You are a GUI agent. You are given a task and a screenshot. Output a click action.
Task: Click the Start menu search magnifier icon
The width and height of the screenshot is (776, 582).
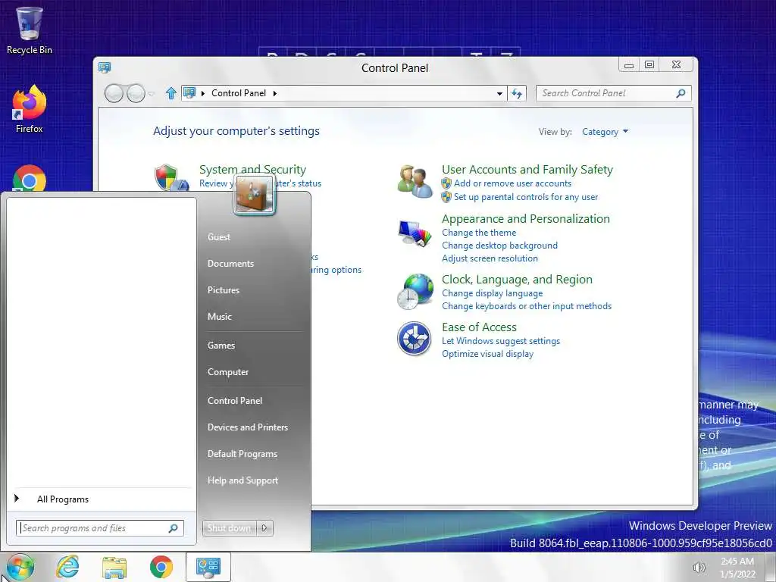(x=174, y=528)
